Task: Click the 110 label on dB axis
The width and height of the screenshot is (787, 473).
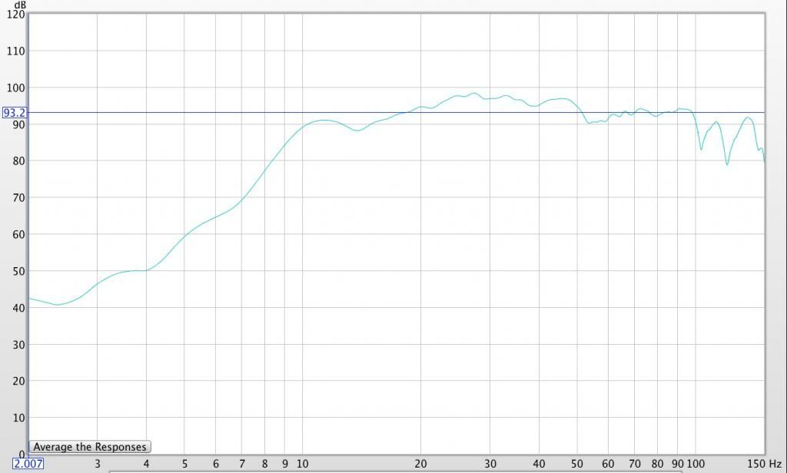Action: pos(15,51)
